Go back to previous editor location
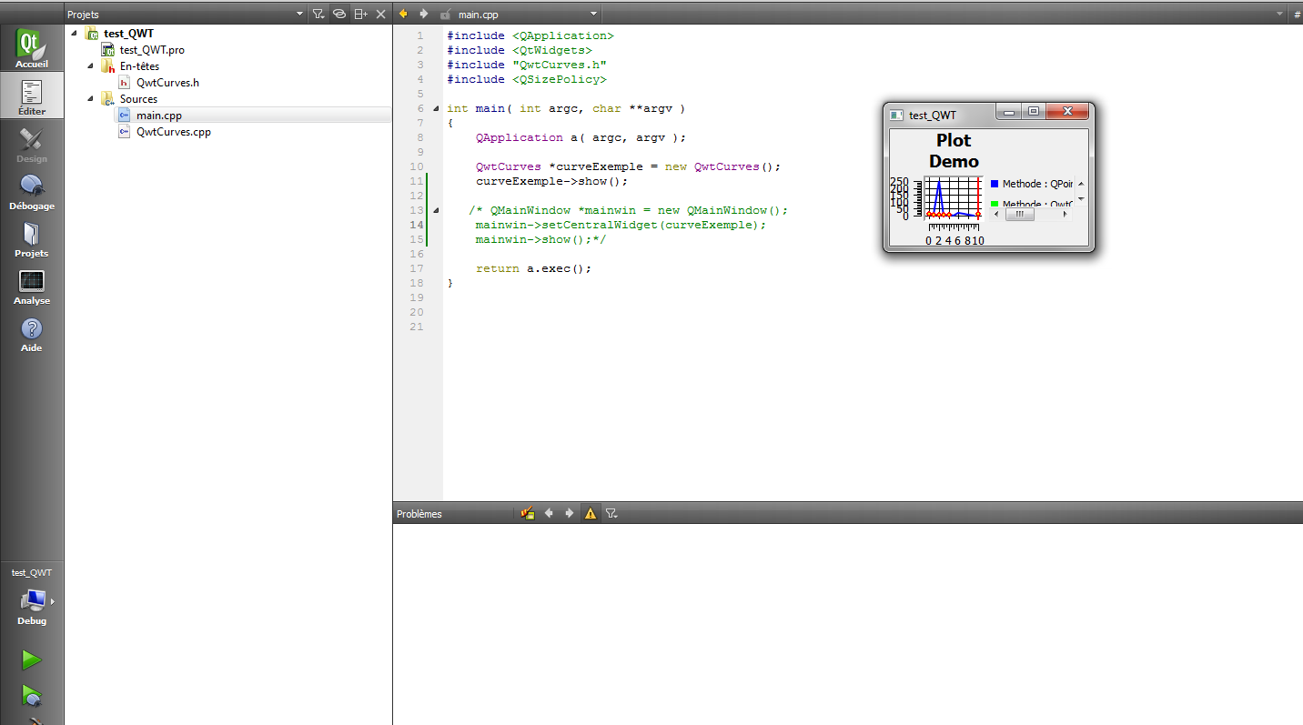1303x725 pixels. pos(403,14)
